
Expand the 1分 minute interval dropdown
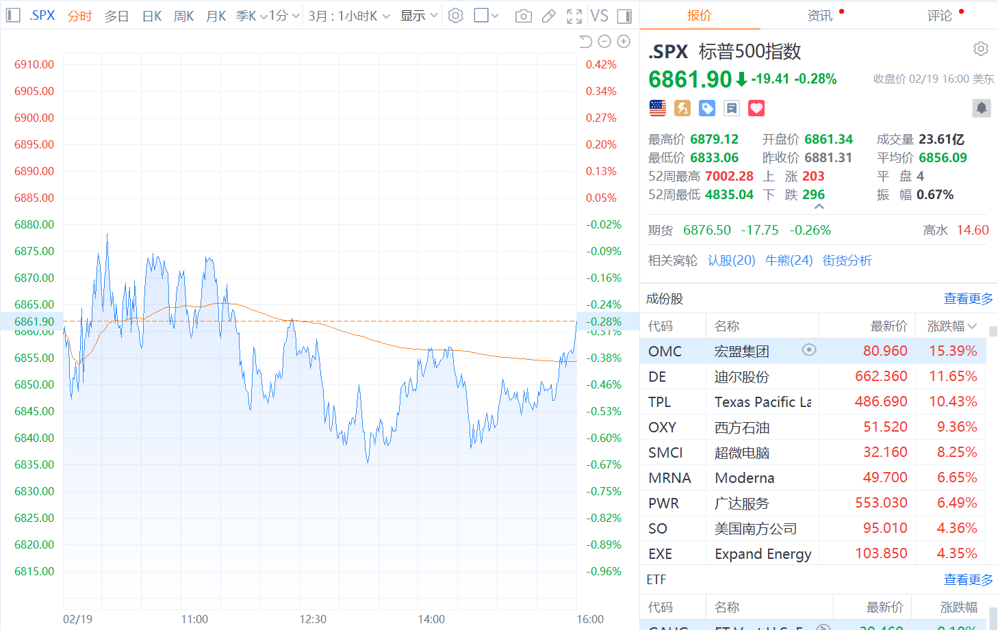(x=283, y=16)
